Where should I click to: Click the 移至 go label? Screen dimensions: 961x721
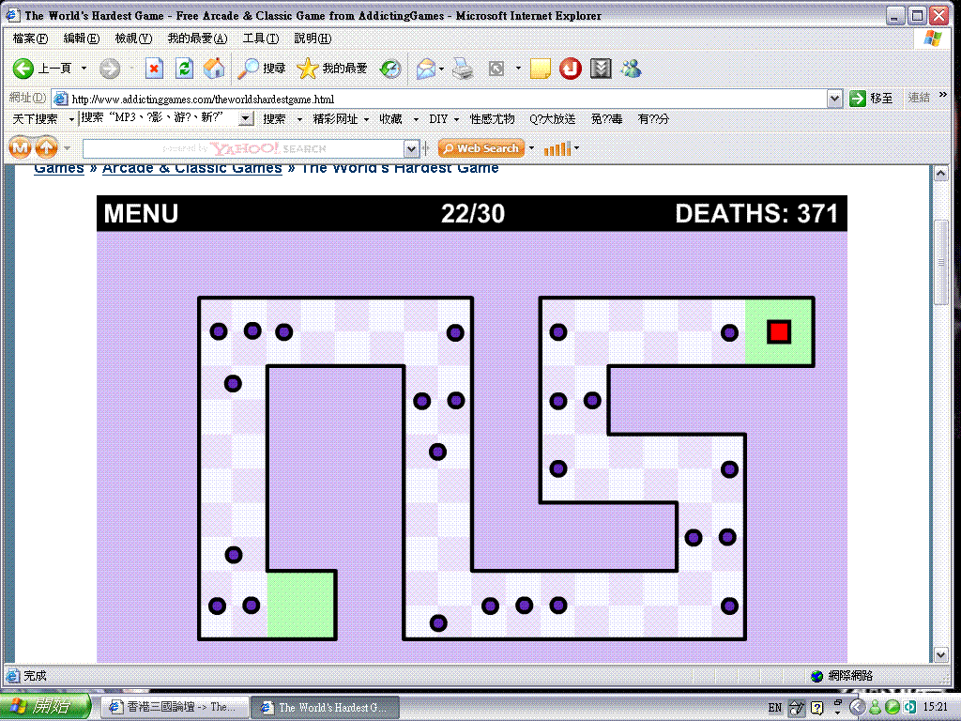pyautogui.click(x=881, y=98)
